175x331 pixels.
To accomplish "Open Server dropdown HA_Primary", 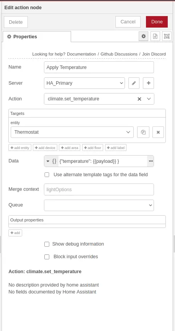I will pyautogui.click(x=84, y=83).
